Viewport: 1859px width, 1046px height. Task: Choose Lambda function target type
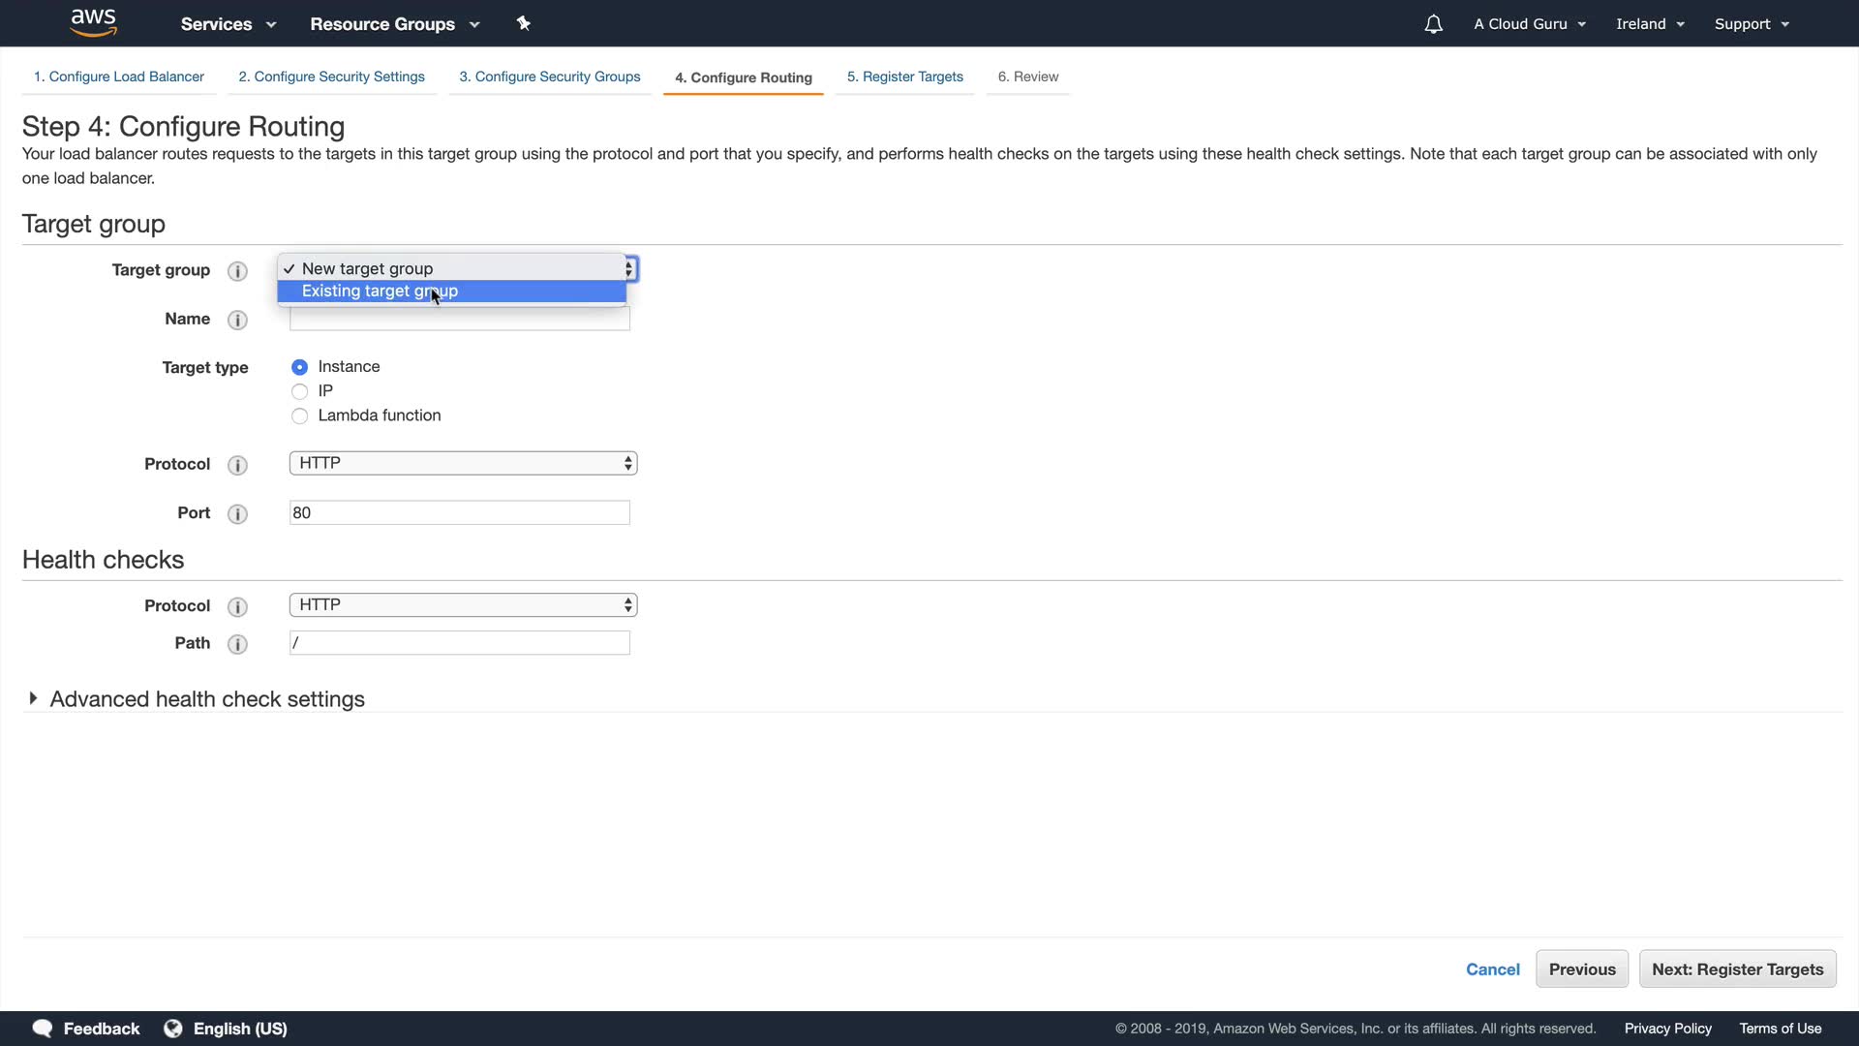click(300, 416)
